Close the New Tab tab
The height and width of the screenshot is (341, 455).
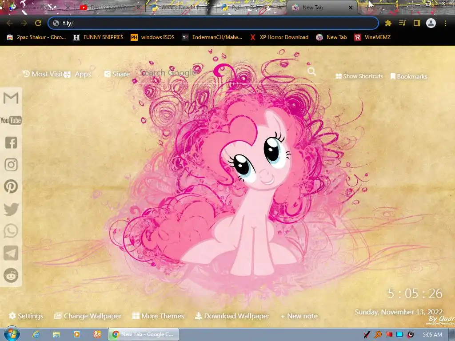point(351,8)
